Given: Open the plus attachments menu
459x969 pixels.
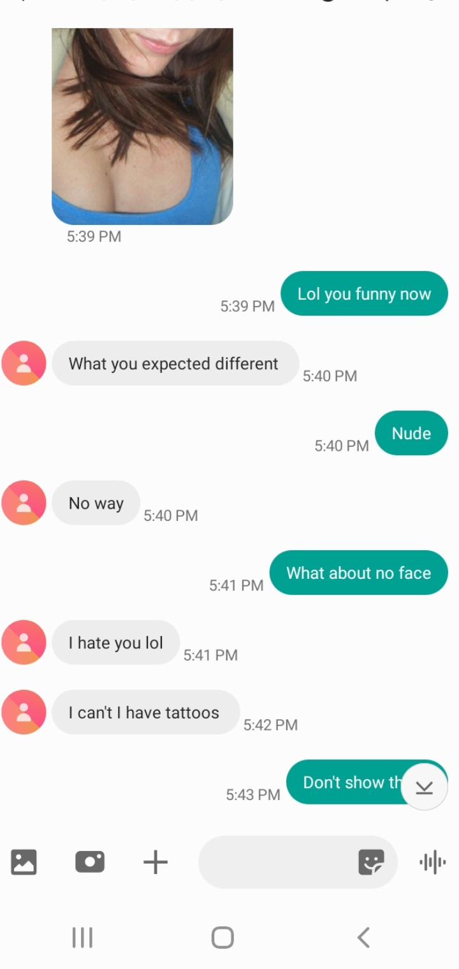Looking at the screenshot, I should tap(156, 863).
